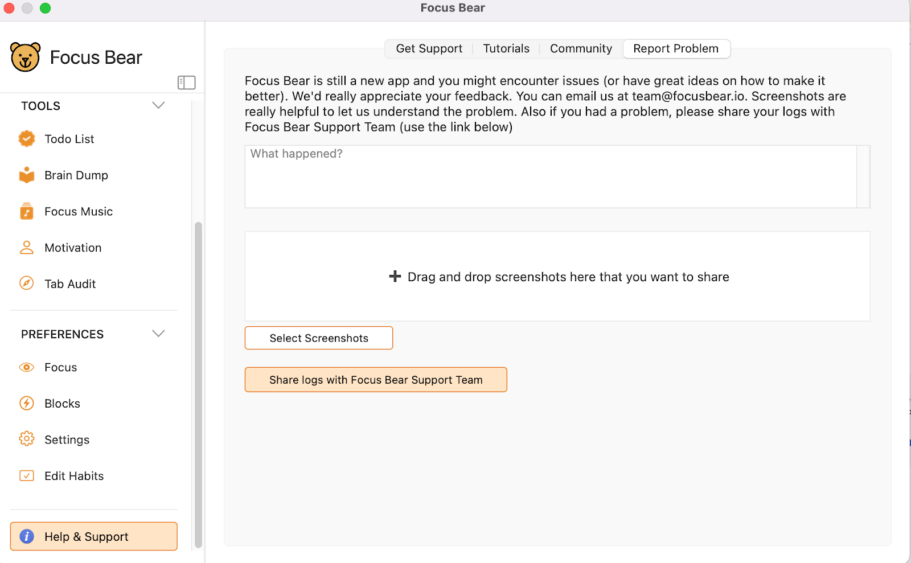Share logs with Focus Bear Support Team

tap(376, 380)
